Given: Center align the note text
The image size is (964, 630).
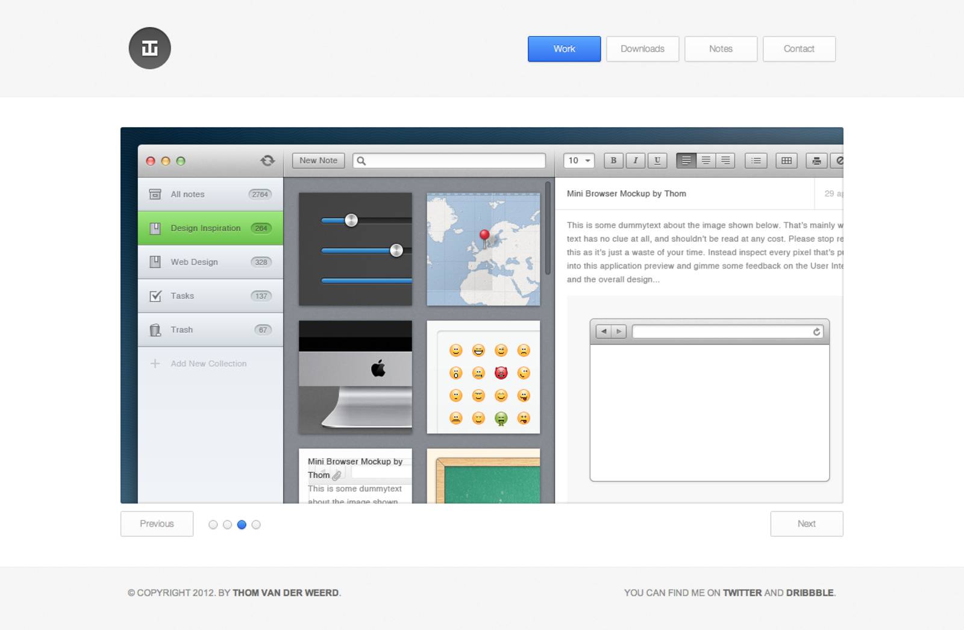Looking at the screenshot, I should (x=706, y=160).
